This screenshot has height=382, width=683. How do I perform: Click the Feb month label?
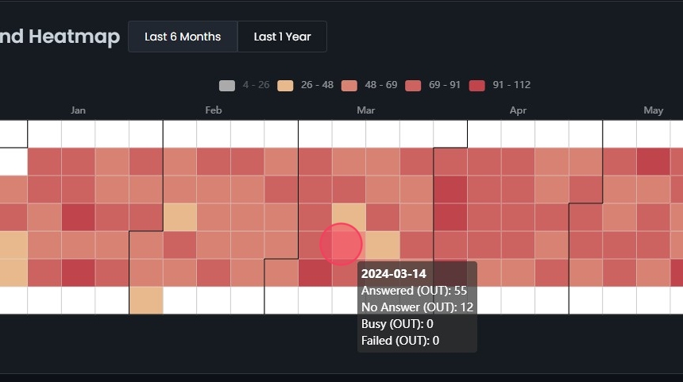pyautogui.click(x=213, y=110)
